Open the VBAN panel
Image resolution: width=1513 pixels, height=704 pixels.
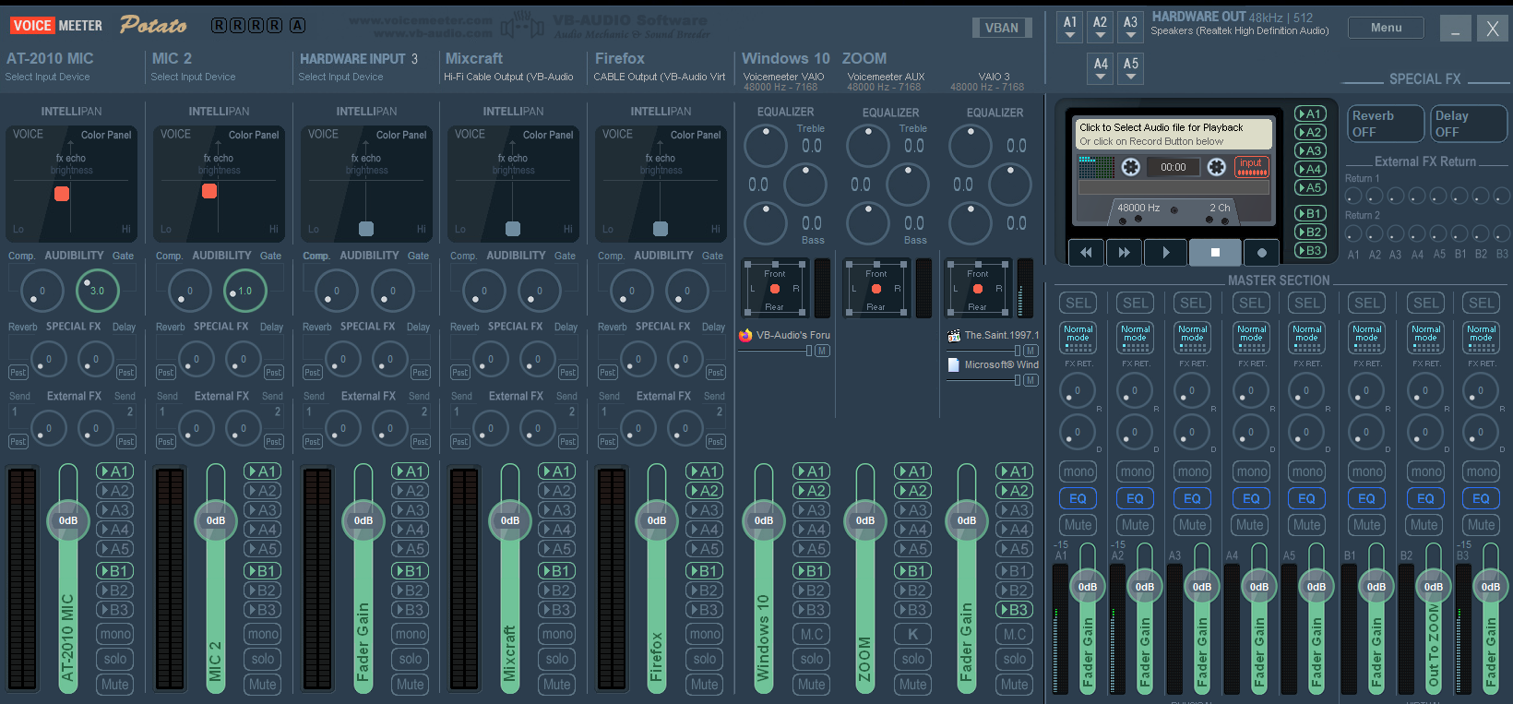(x=1002, y=28)
